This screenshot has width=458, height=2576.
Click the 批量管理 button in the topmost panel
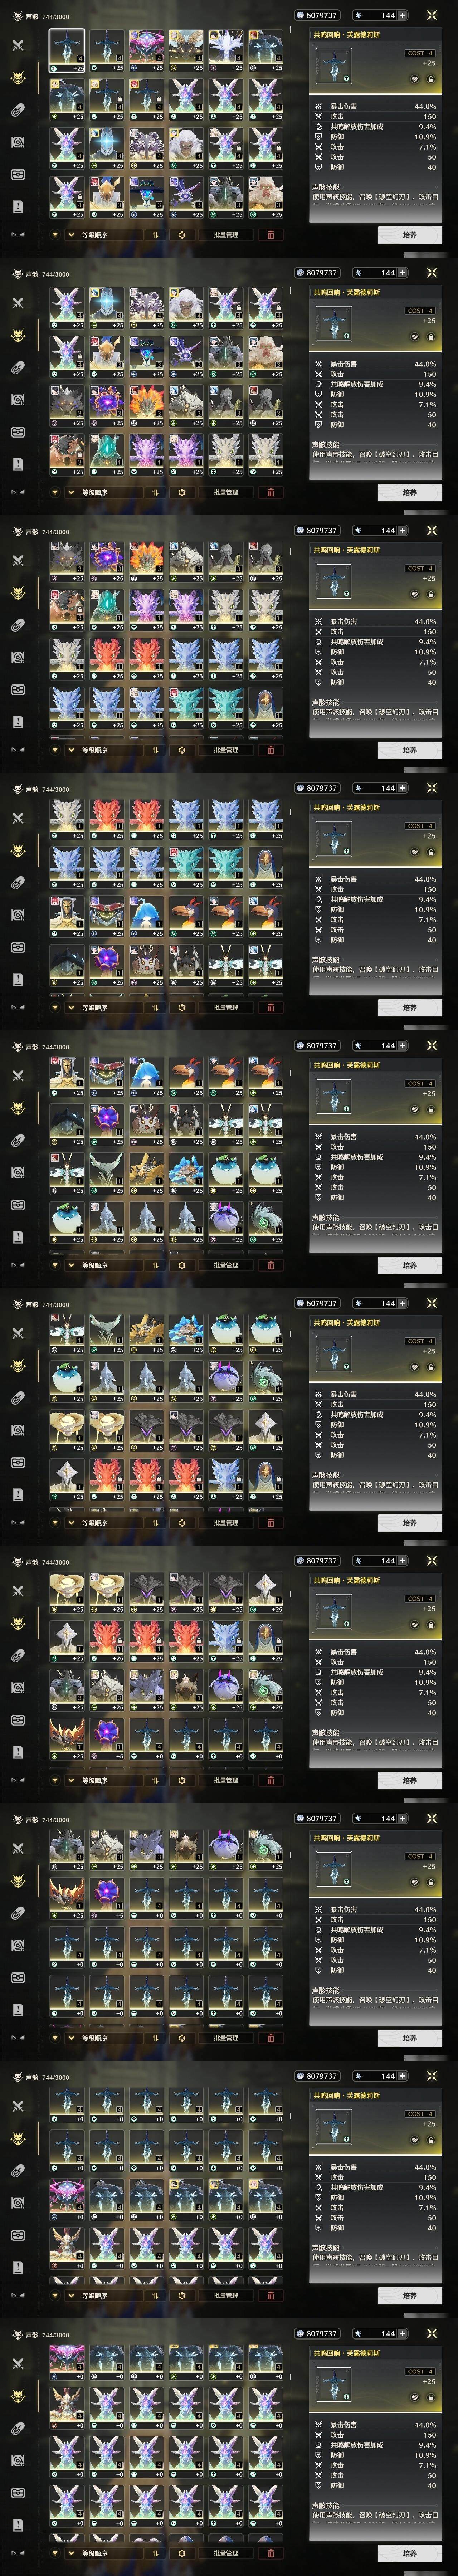[226, 235]
